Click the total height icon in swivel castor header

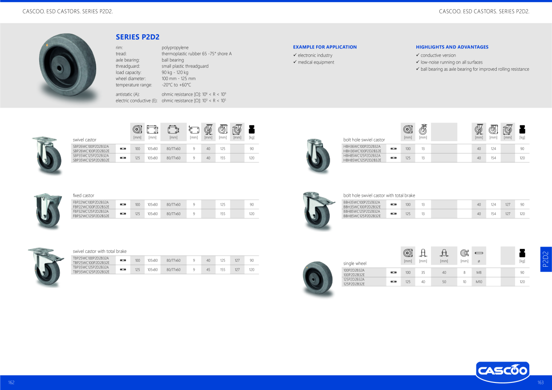[x=223, y=129]
